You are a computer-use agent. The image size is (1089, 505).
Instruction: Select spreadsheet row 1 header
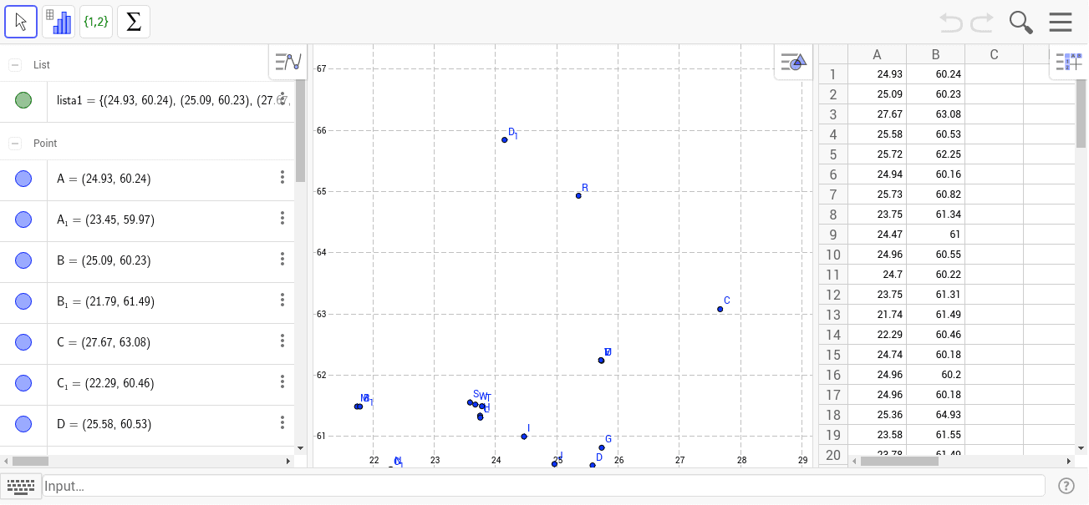coord(833,74)
